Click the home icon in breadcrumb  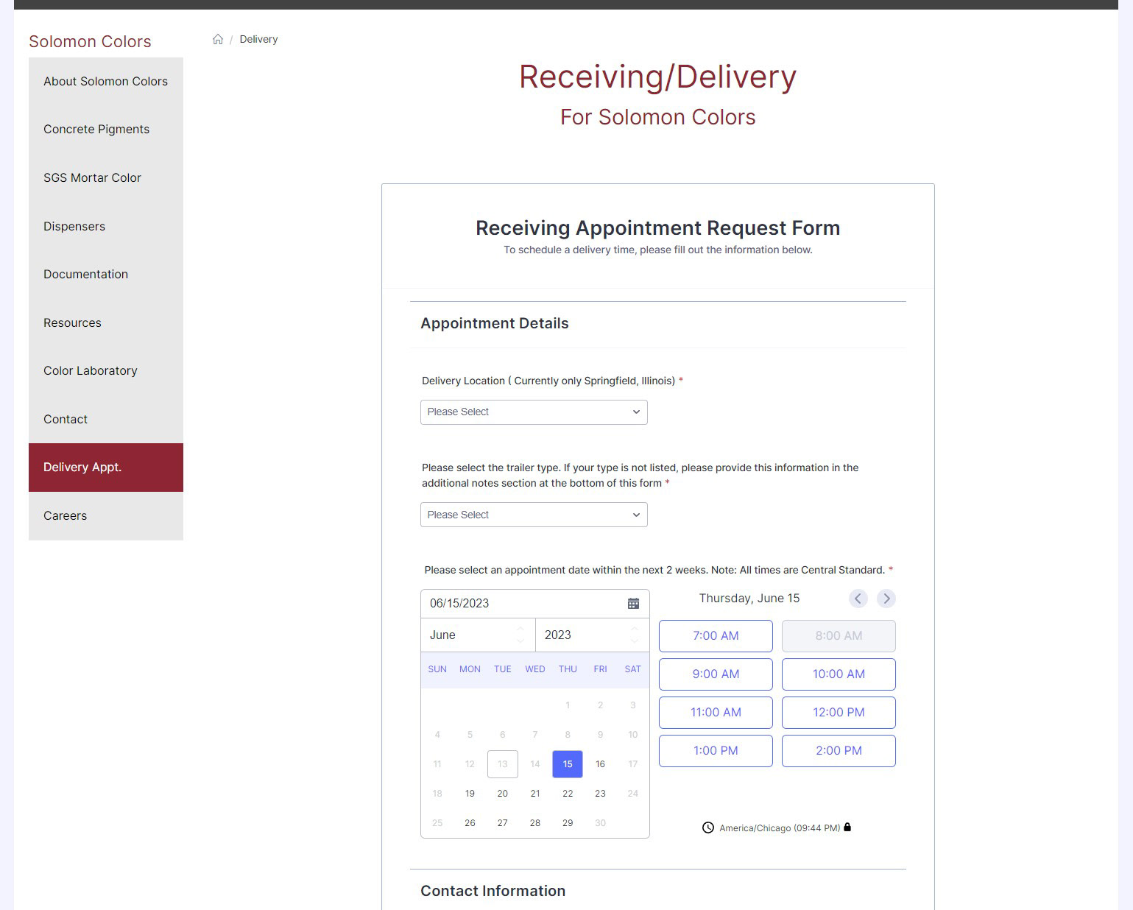pos(218,39)
